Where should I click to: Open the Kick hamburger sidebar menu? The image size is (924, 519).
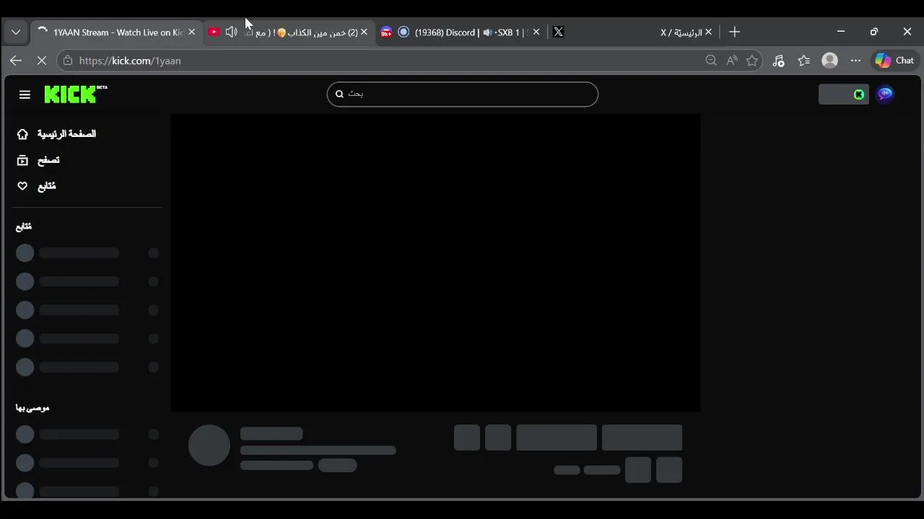(25, 94)
